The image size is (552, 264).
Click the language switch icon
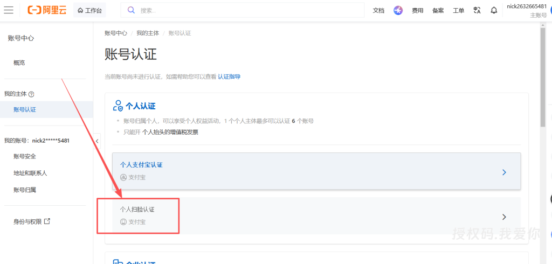[478, 11]
